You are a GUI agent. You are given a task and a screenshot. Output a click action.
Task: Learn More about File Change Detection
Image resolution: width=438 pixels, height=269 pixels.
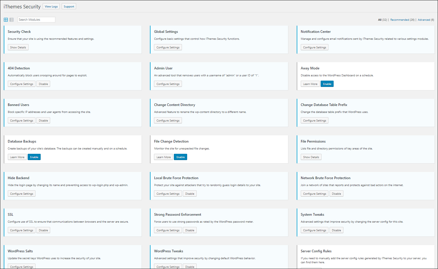coord(163,157)
